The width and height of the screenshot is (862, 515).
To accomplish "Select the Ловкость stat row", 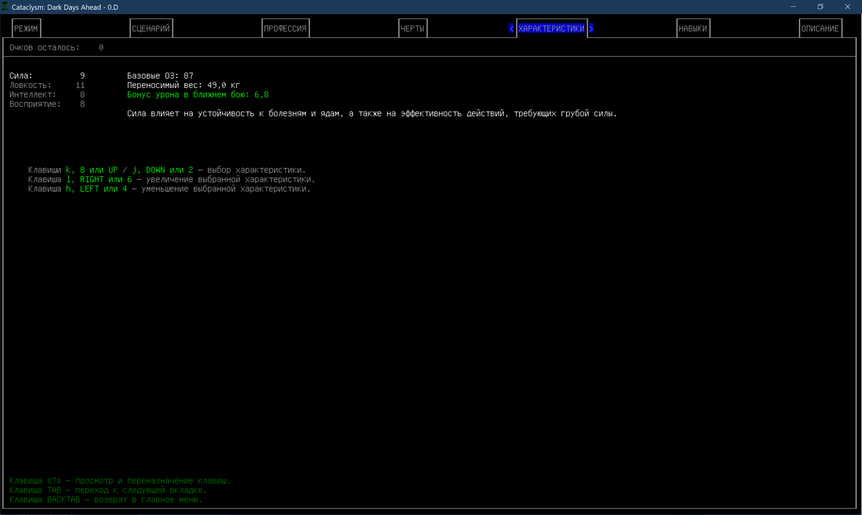I will click(30, 85).
